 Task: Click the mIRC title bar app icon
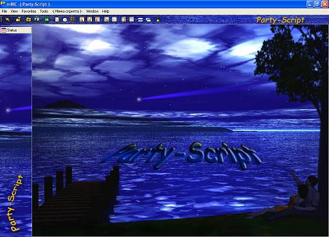click(x=3, y=4)
